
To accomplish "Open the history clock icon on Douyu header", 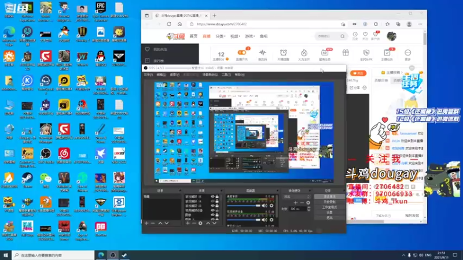I will point(355,35).
